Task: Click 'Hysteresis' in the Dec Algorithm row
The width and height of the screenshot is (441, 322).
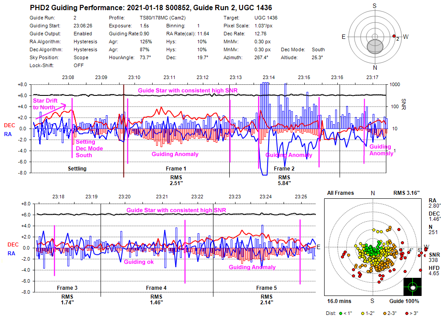Action: pyautogui.click(x=85, y=49)
